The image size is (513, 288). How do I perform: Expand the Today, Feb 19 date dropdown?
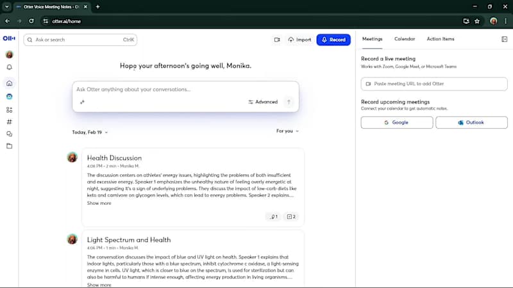pos(90,132)
